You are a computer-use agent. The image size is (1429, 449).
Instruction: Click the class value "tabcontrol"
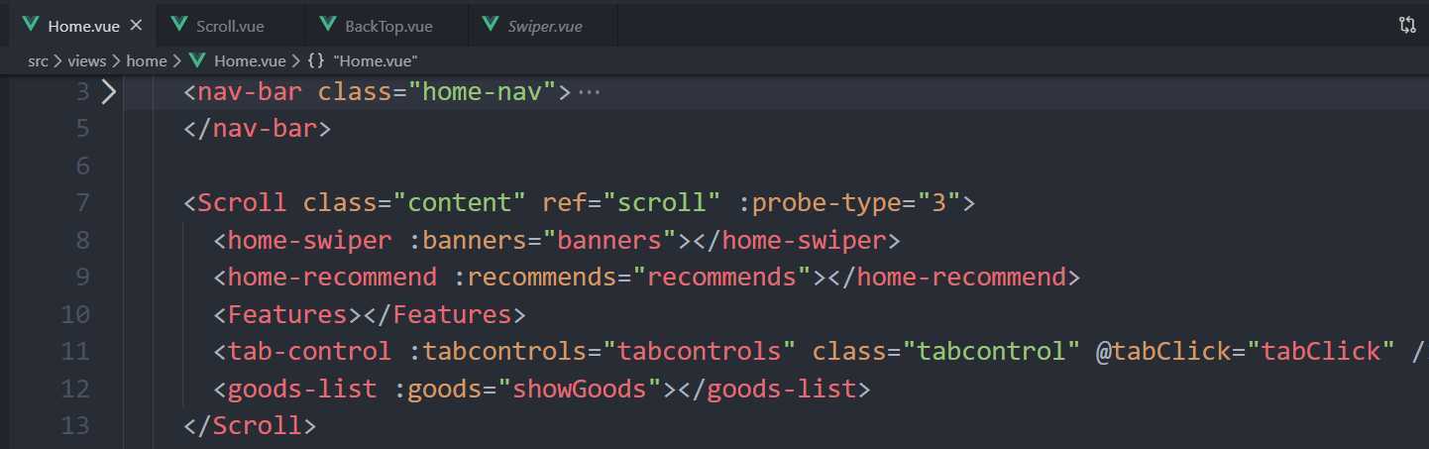pos(992,352)
